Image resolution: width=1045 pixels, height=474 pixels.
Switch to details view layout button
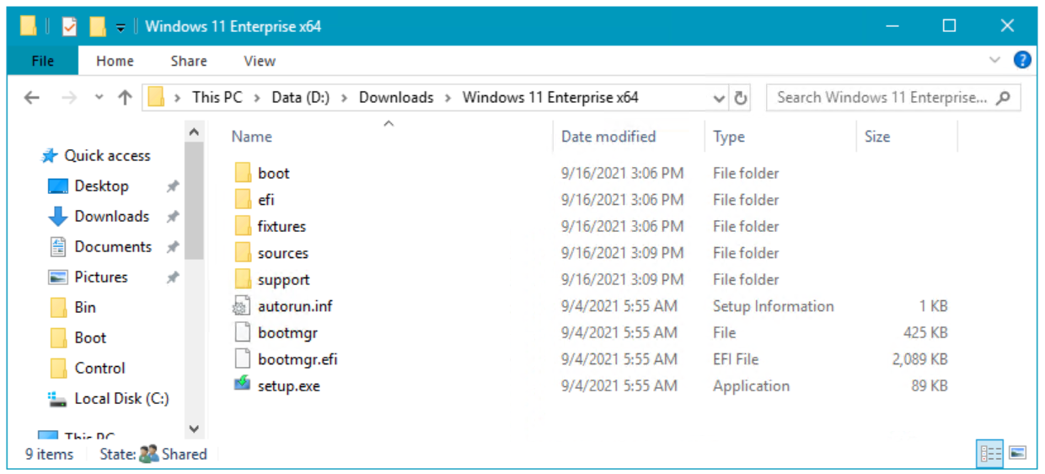coord(991,454)
